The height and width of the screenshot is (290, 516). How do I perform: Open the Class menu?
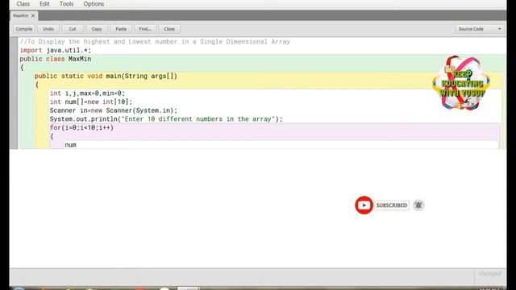(x=23, y=4)
